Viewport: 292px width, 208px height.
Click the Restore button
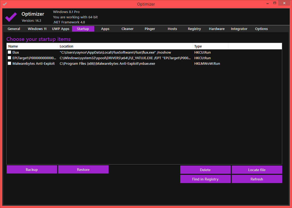[x=83, y=170]
